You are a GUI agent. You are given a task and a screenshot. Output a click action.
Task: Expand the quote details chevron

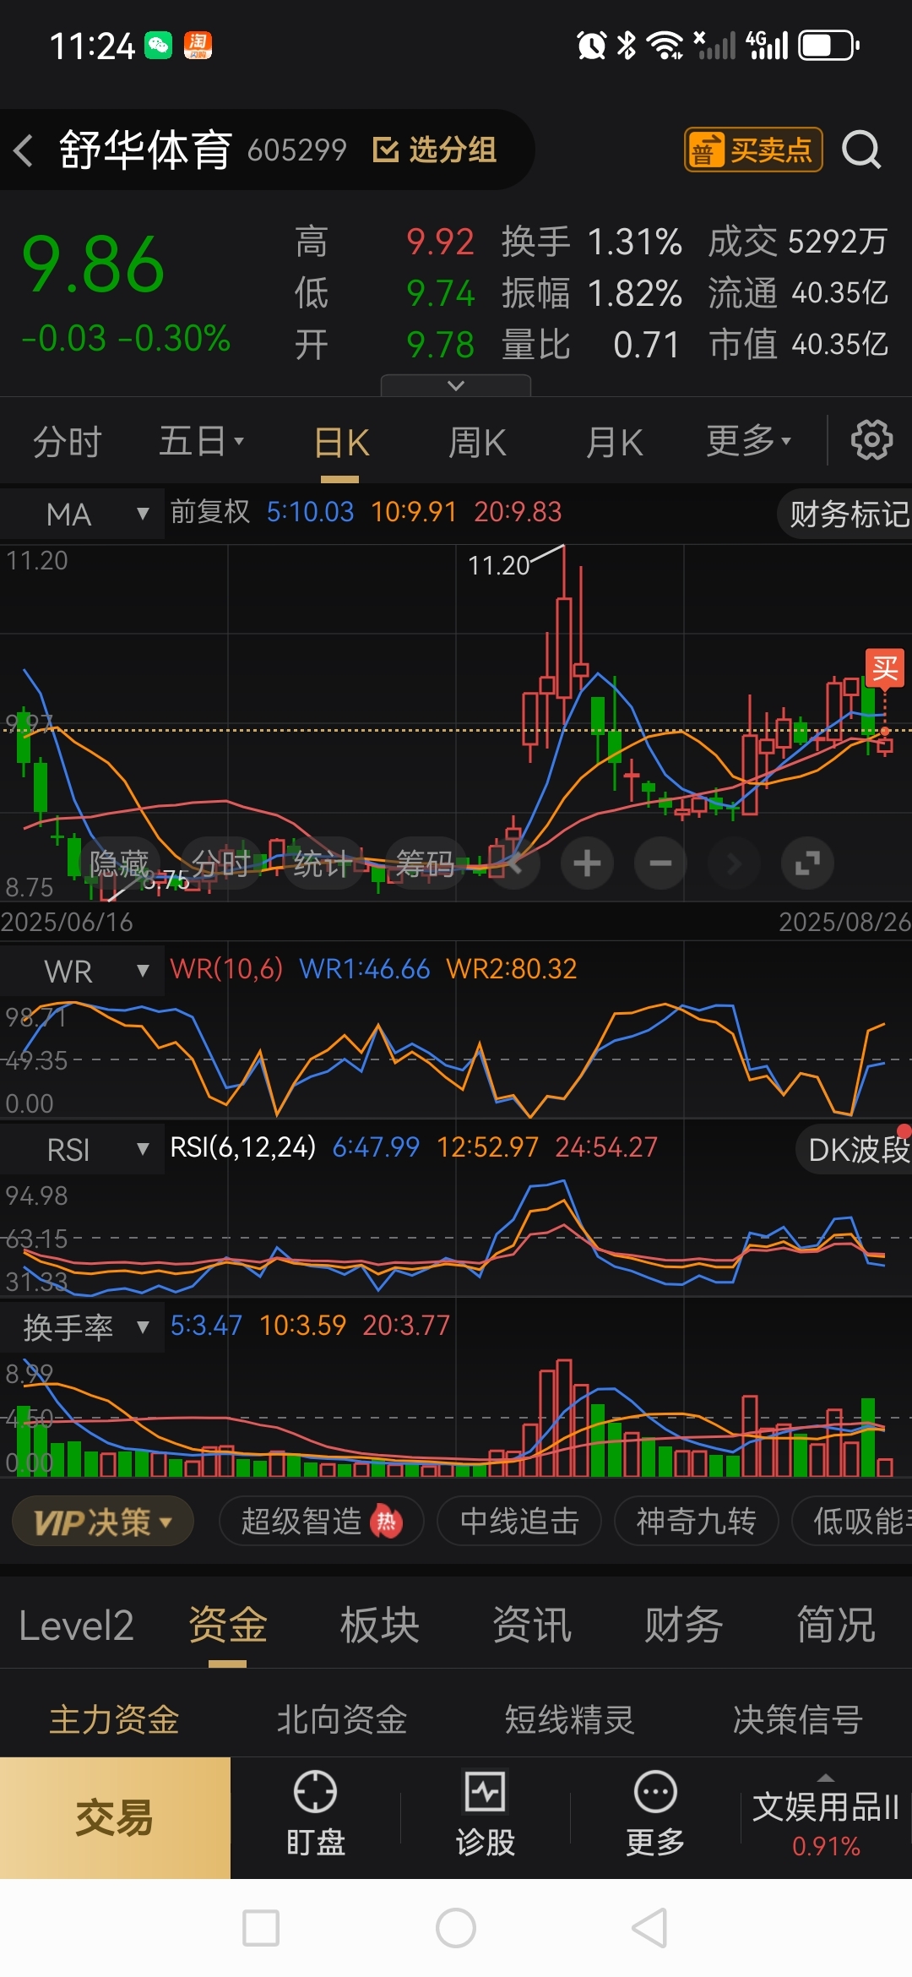click(456, 385)
